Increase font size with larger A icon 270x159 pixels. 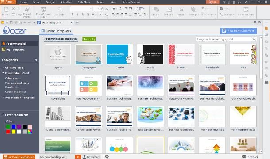point(102,8)
